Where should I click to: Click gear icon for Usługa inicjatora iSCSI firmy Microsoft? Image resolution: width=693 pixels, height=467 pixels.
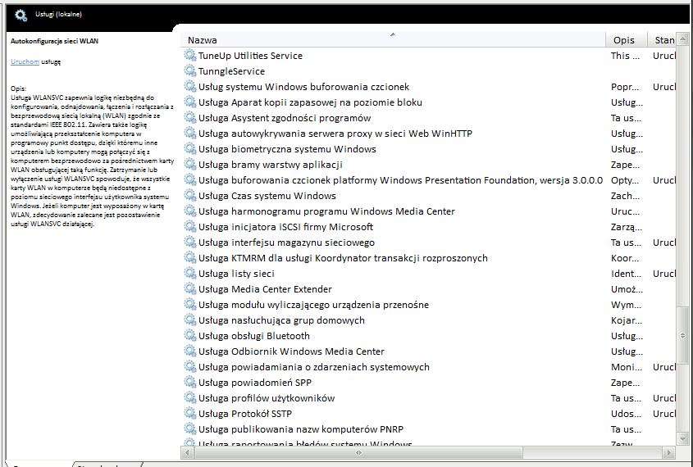click(x=190, y=226)
